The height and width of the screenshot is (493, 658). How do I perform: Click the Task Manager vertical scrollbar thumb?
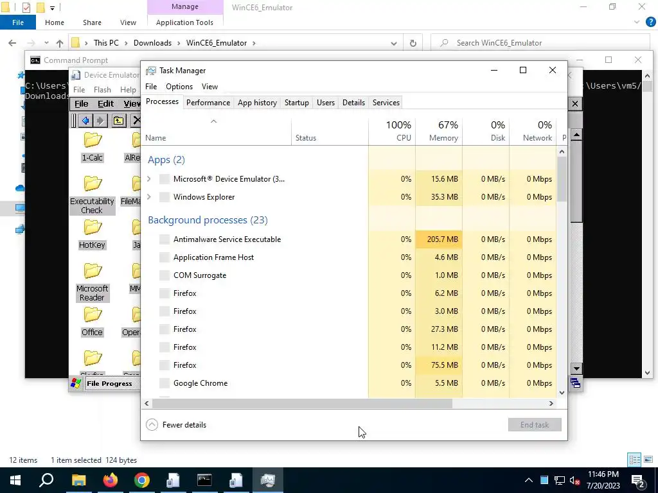562,179
